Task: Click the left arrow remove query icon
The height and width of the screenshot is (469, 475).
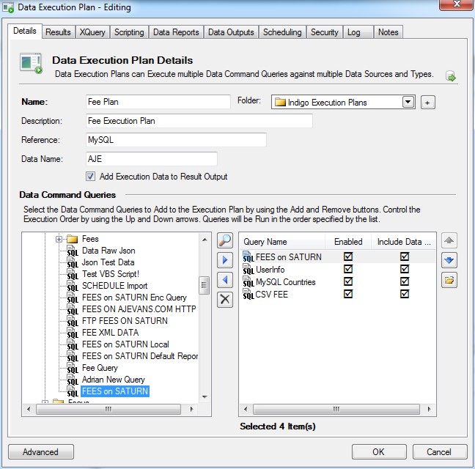Action: [x=226, y=279]
